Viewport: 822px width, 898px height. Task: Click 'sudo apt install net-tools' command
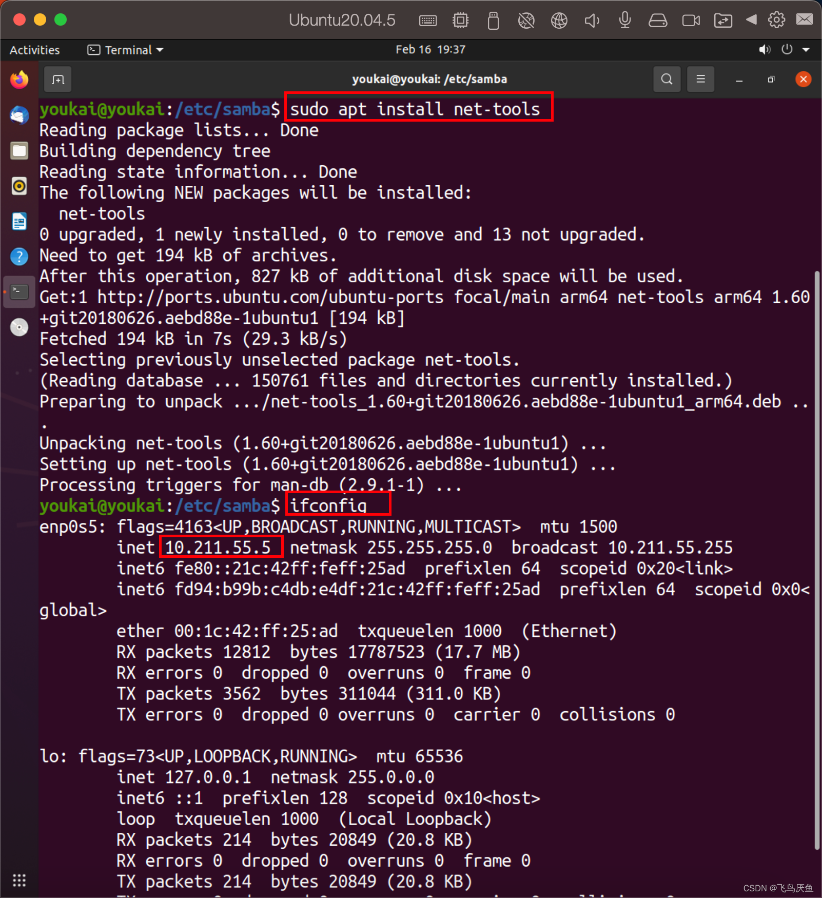(415, 109)
